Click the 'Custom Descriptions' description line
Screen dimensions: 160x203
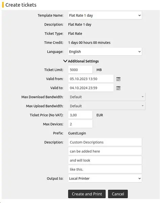pos(105,142)
